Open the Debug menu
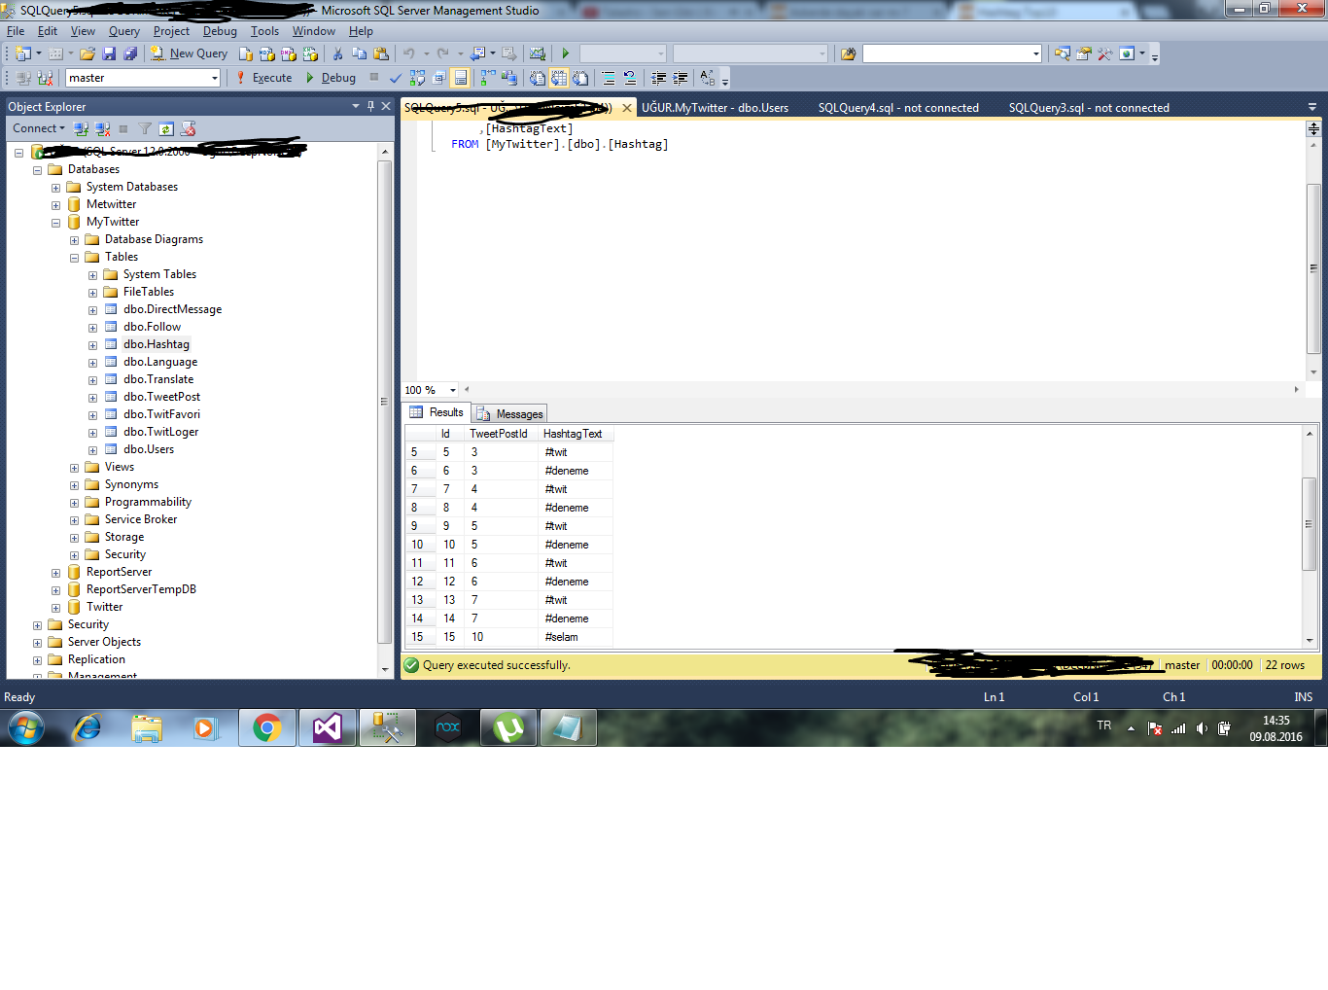The height and width of the screenshot is (990, 1328). coord(220,31)
